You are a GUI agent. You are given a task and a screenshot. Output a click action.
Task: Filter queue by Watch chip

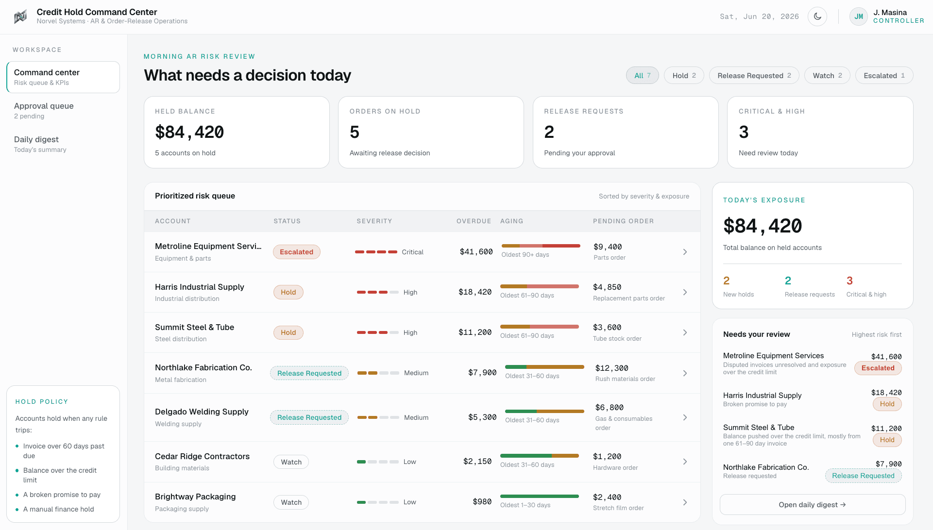click(827, 75)
